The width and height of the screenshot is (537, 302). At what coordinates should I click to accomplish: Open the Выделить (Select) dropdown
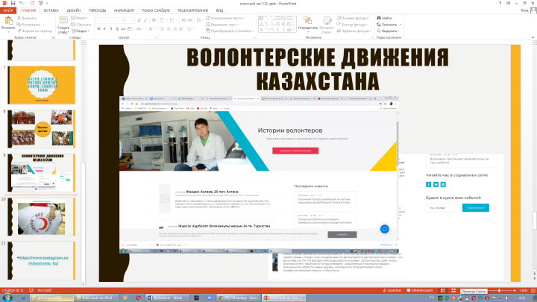tap(388, 31)
